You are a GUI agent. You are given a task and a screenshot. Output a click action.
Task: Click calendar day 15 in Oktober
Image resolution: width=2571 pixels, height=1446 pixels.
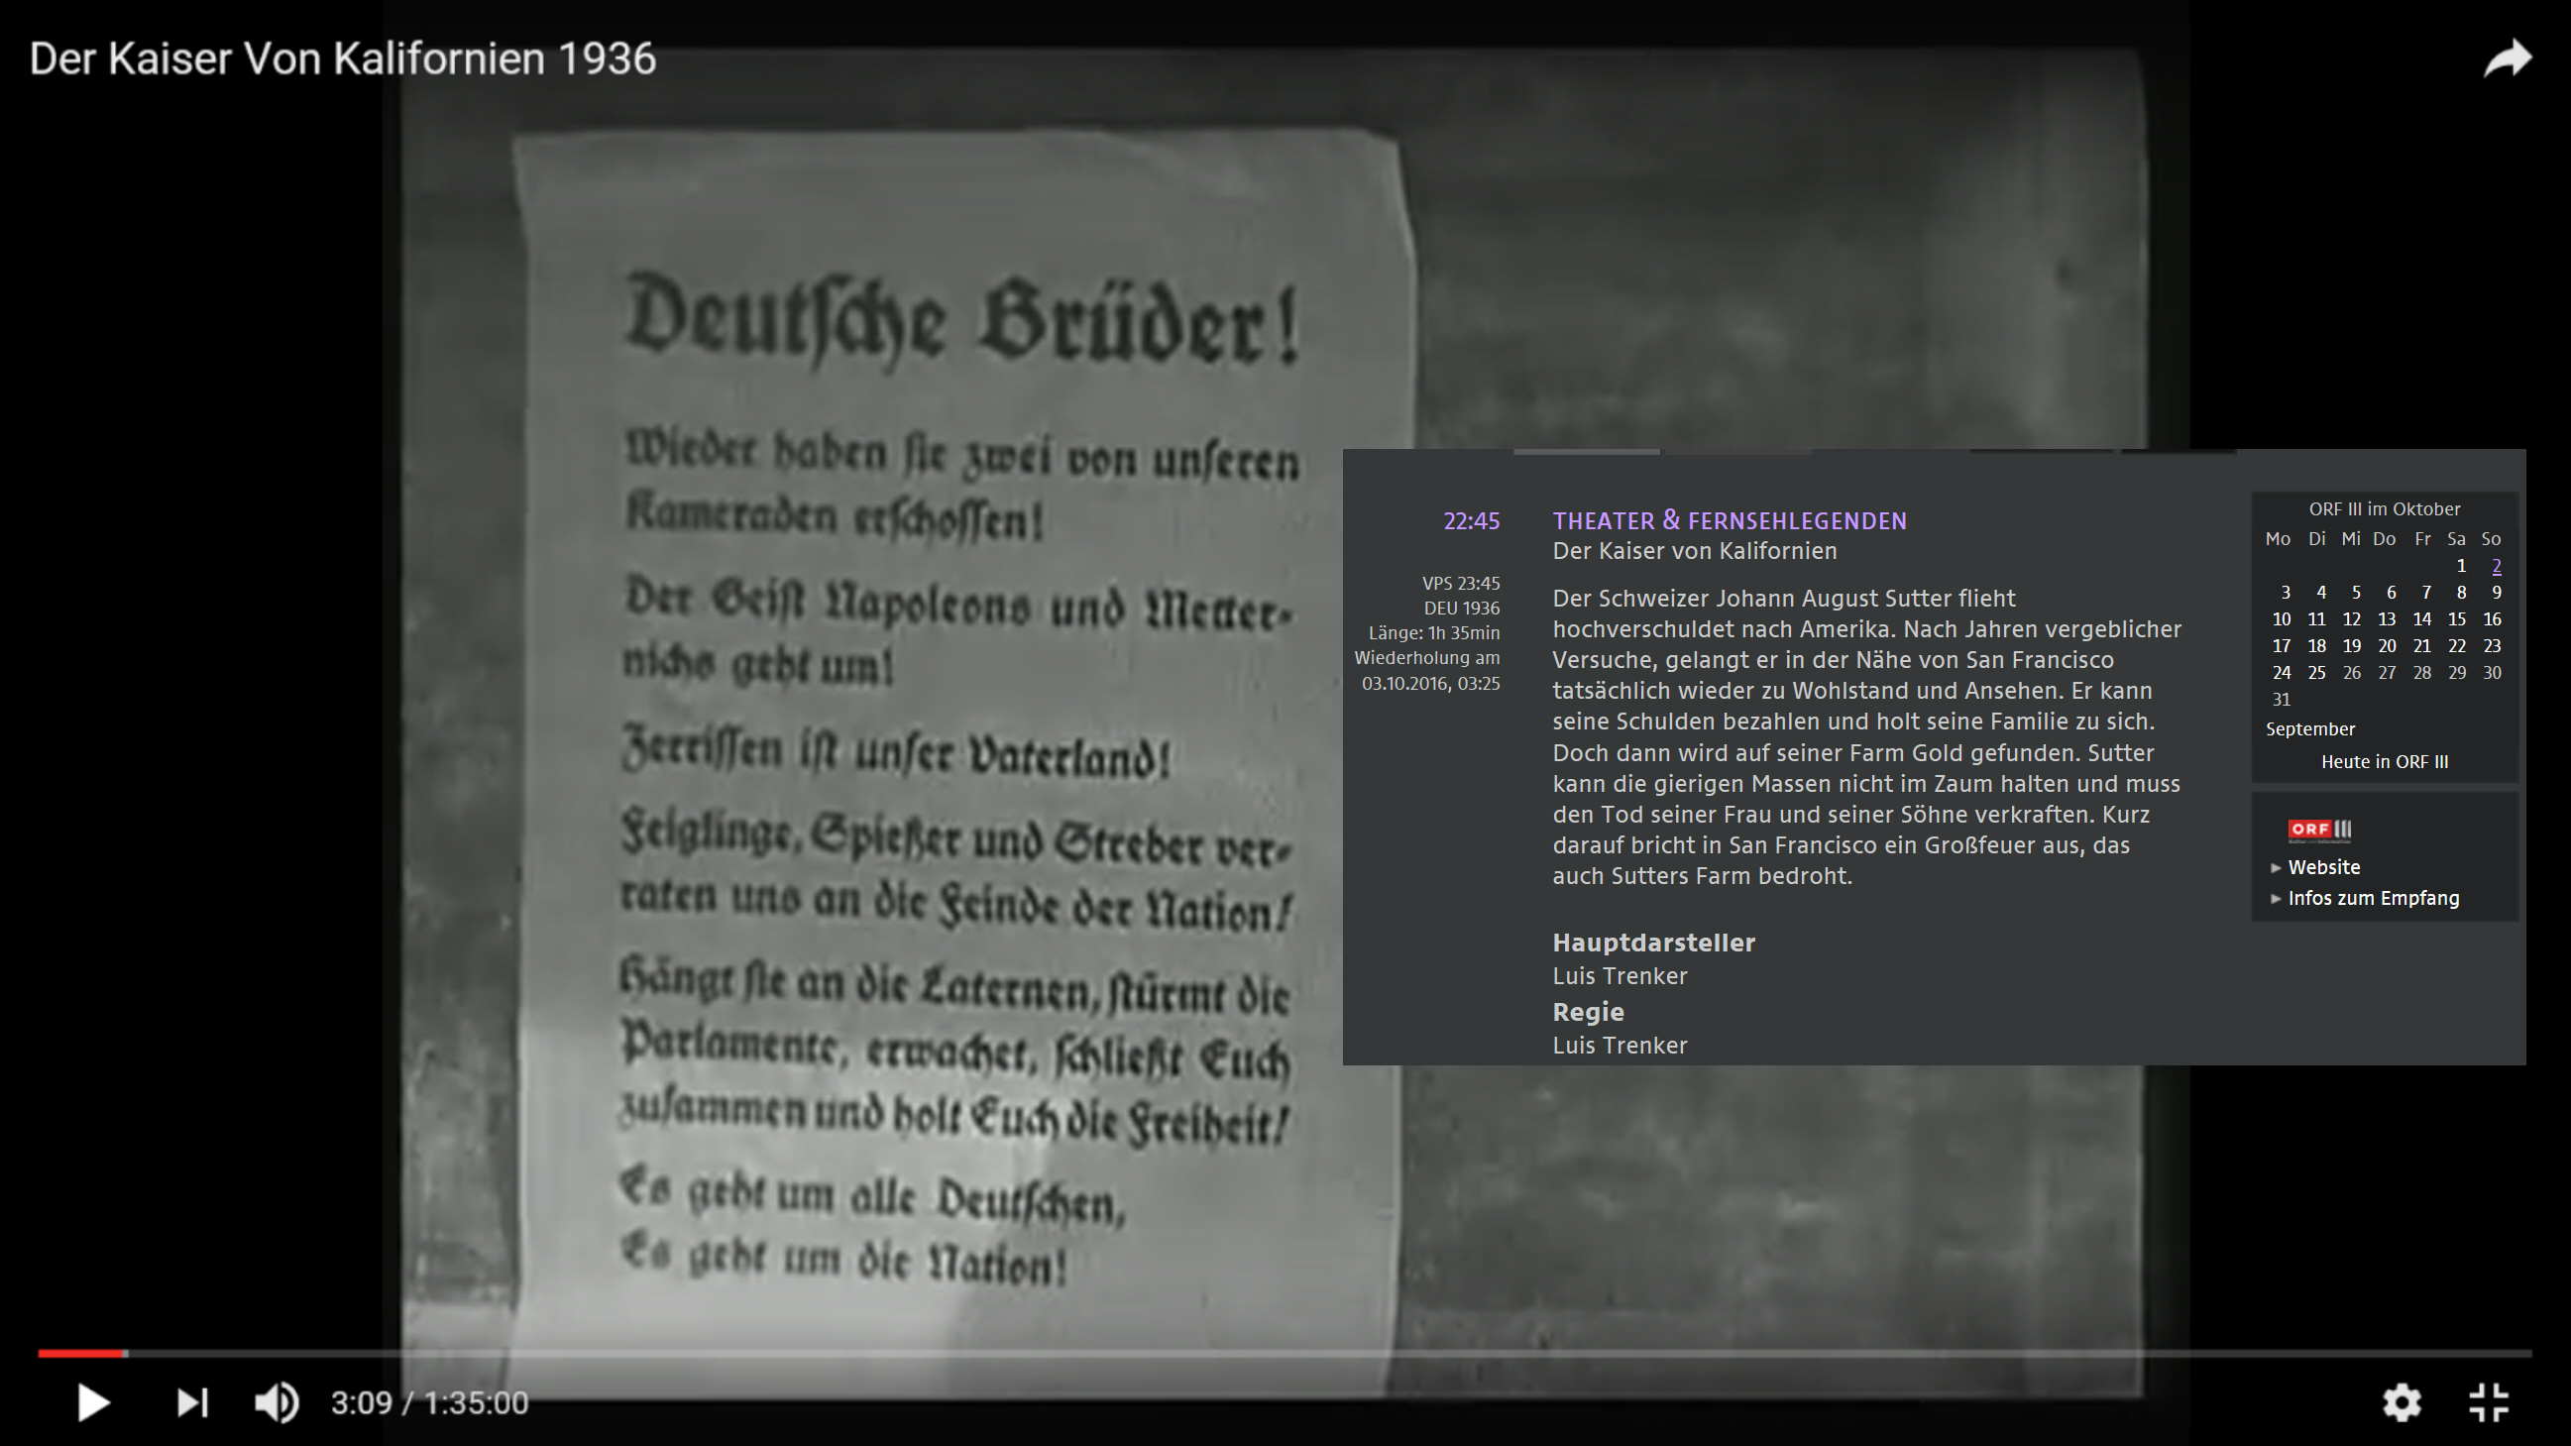coord(2456,619)
